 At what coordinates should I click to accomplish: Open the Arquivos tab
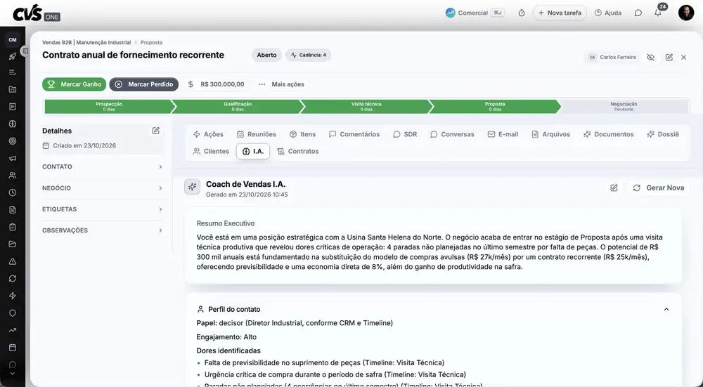pyautogui.click(x=550, y=134)
